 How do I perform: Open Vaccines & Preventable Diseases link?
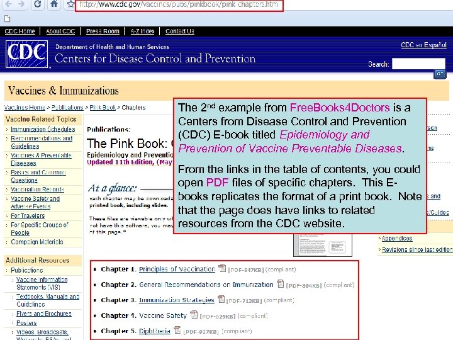point(41,159)
